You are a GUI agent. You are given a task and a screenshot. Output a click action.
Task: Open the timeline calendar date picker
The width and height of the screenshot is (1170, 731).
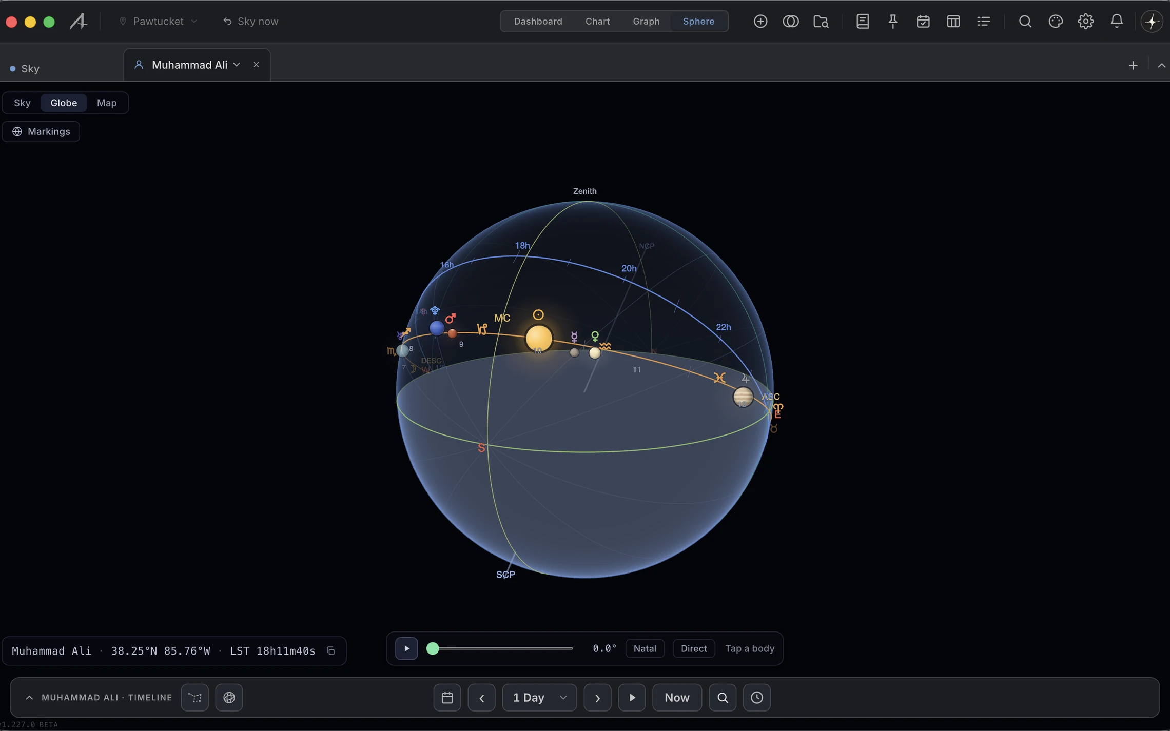[x=447, y=697]
